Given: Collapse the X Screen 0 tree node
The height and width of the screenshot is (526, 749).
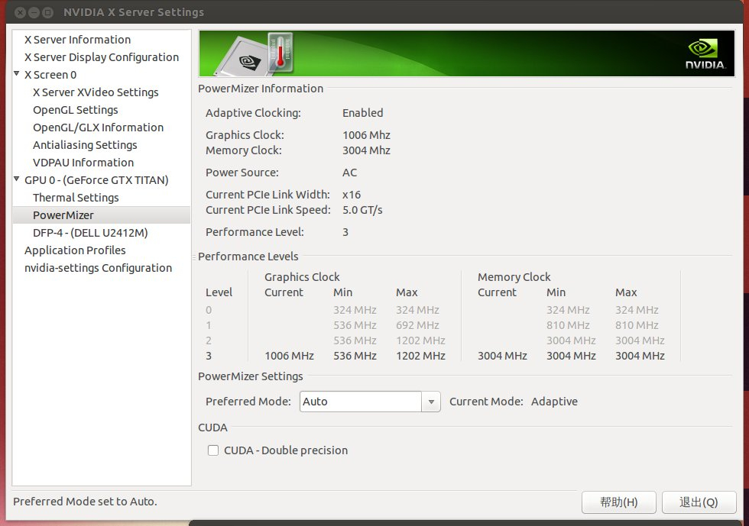Looking at the screenshot, I should point(17,74).
